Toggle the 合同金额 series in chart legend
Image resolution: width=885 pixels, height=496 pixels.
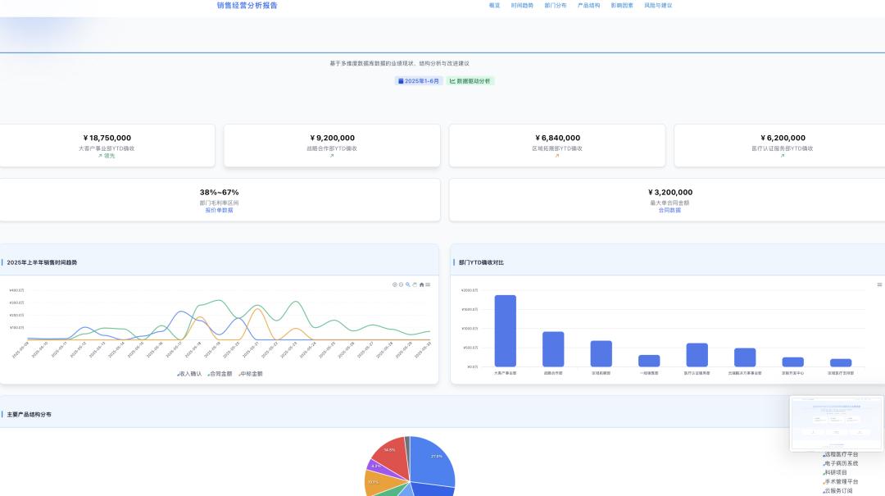click(220, 374)
